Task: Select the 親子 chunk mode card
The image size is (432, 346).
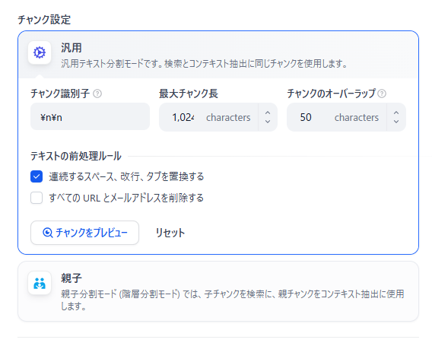Action: [x=218, y=291]
